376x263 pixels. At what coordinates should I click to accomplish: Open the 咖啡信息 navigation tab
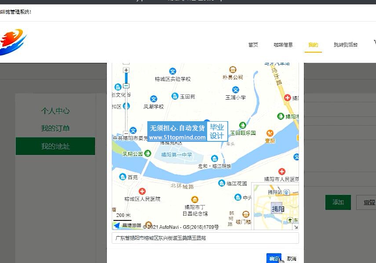point(283,45)
